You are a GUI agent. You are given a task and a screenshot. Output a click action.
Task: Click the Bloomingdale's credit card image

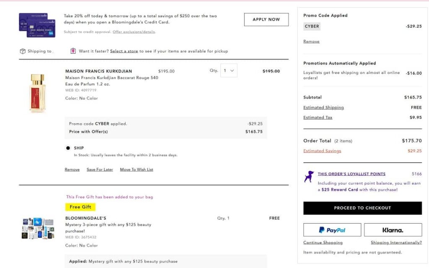click(37, 25)
